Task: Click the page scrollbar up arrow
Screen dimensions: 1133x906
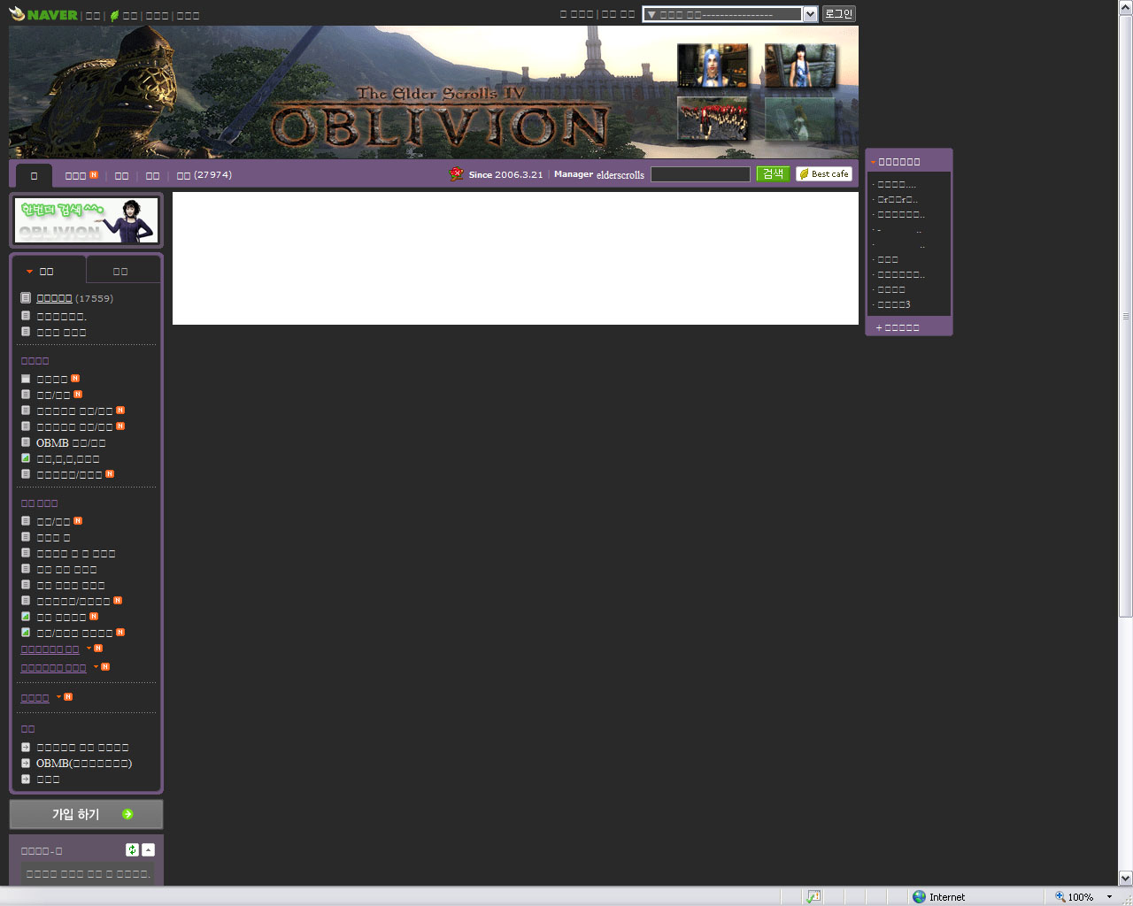Action: tap(1125, 7)
